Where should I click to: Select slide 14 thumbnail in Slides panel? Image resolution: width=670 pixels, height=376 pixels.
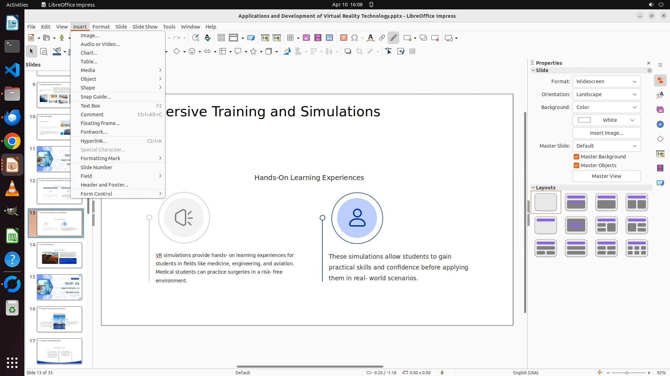coord(59,255)
